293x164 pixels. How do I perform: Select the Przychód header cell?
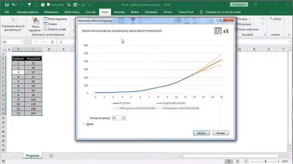[x=33, y=59]
